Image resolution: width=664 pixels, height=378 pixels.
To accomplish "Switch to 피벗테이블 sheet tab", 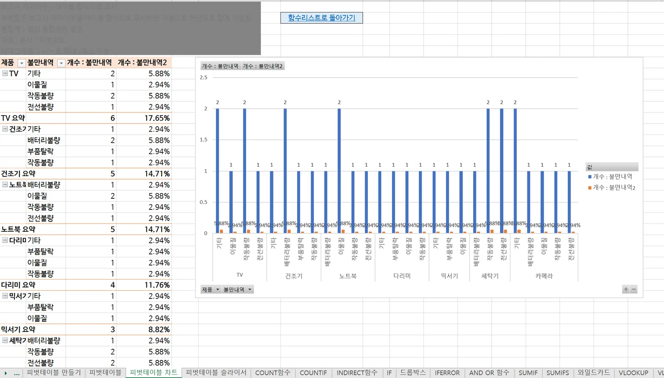I will [105, 373].
